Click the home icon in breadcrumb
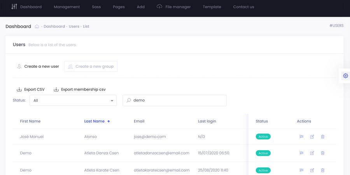350x175 pixels. [37, 26]
